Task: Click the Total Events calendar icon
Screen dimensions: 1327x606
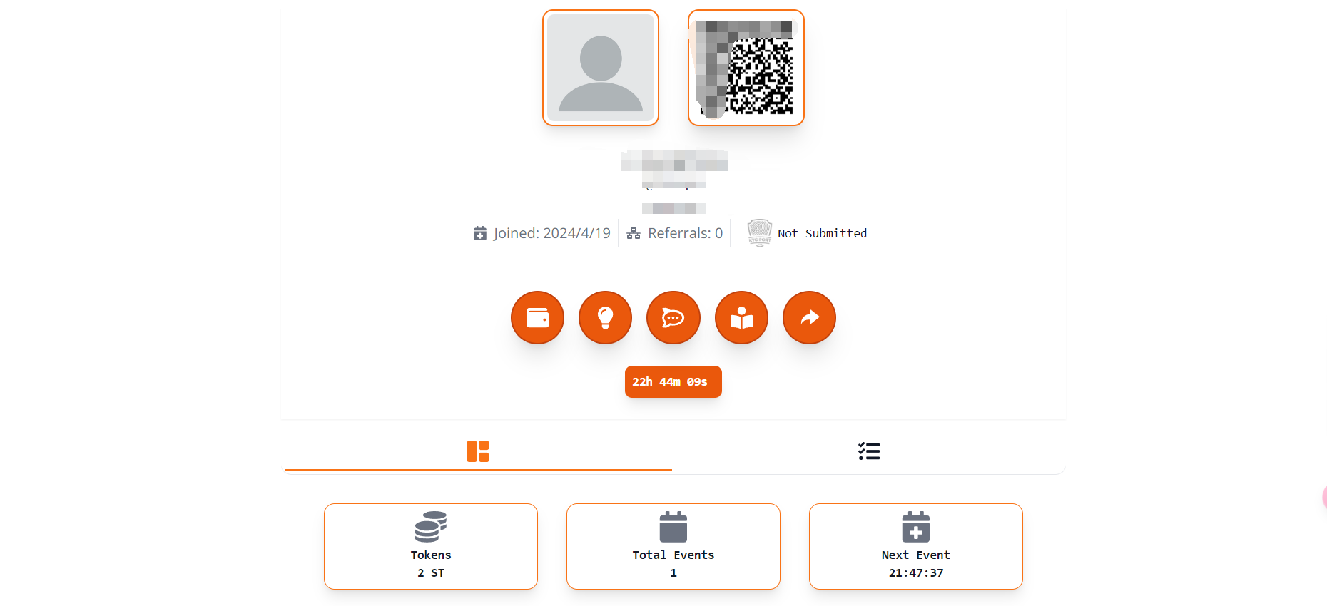Action: pyautogui.click(x=673, y=527)
